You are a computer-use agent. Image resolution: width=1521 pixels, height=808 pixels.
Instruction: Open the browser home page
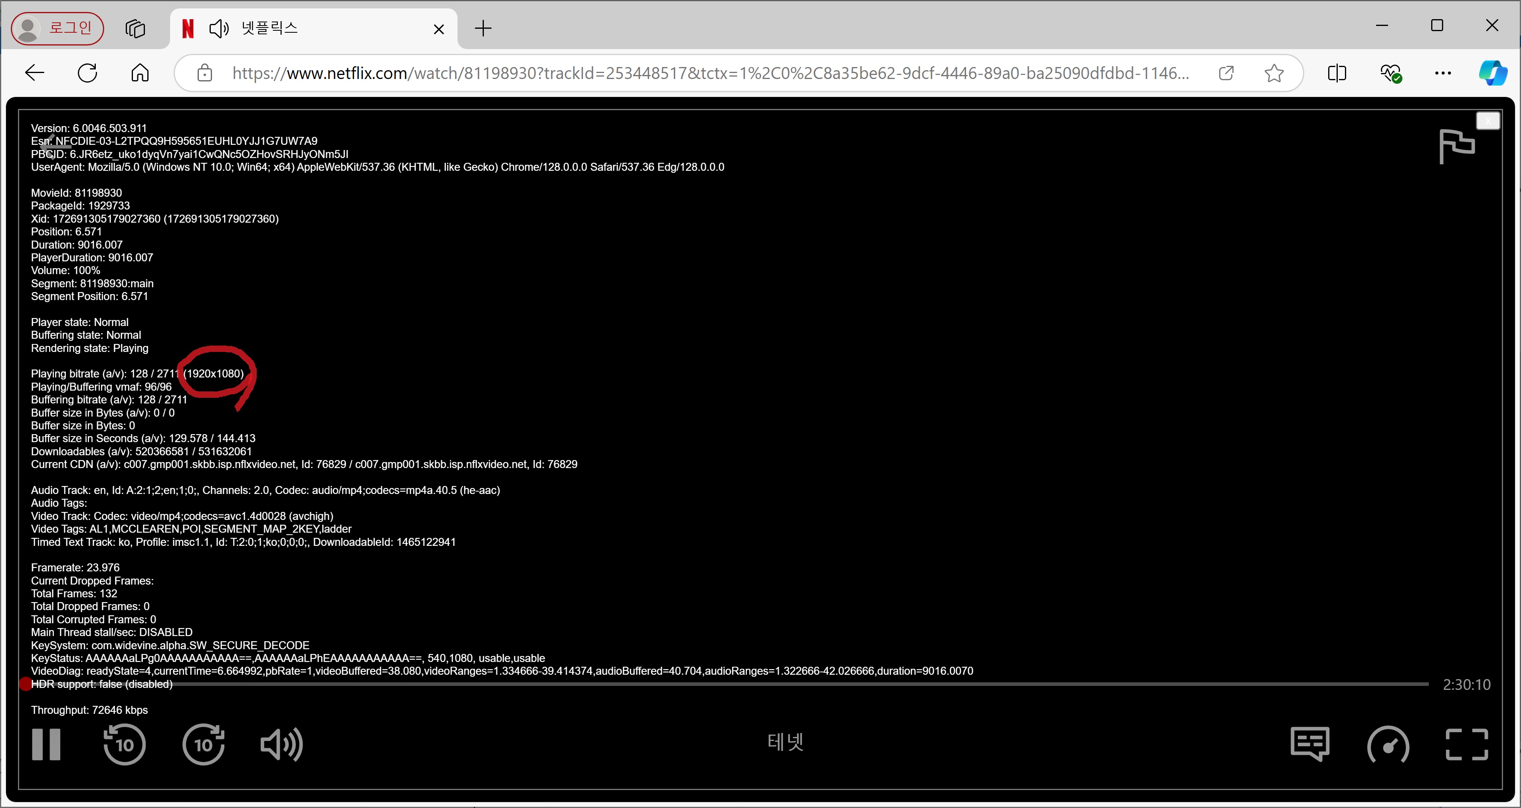[140, 73]
